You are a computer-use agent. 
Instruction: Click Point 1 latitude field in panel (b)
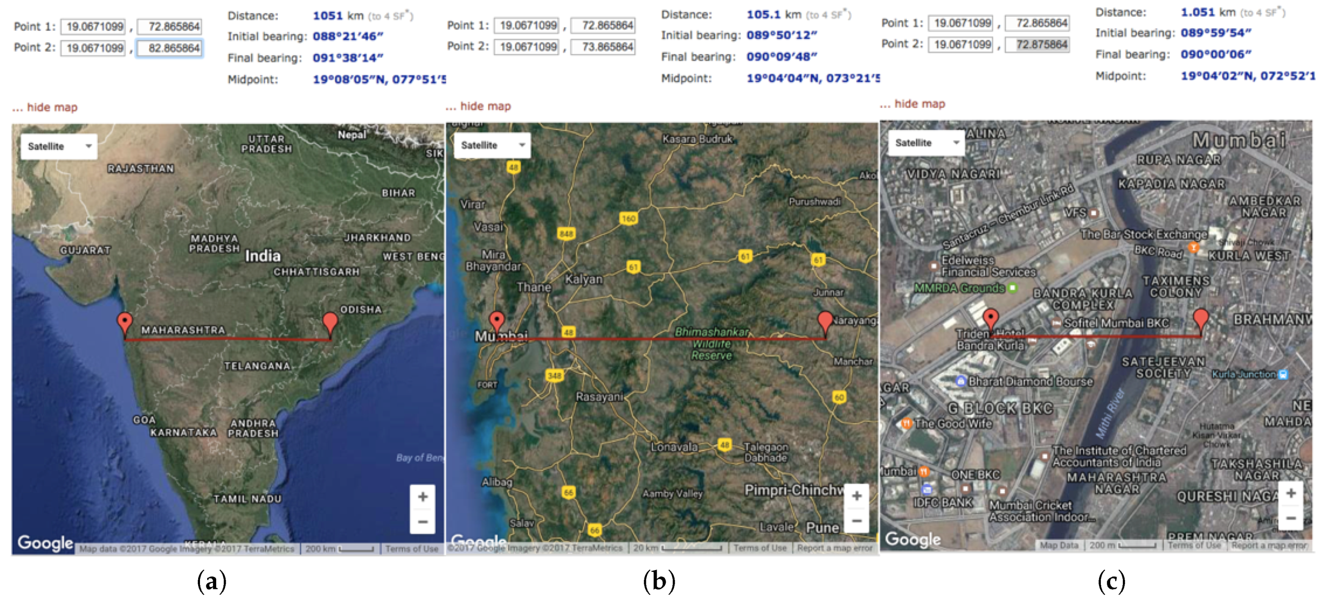527,26
